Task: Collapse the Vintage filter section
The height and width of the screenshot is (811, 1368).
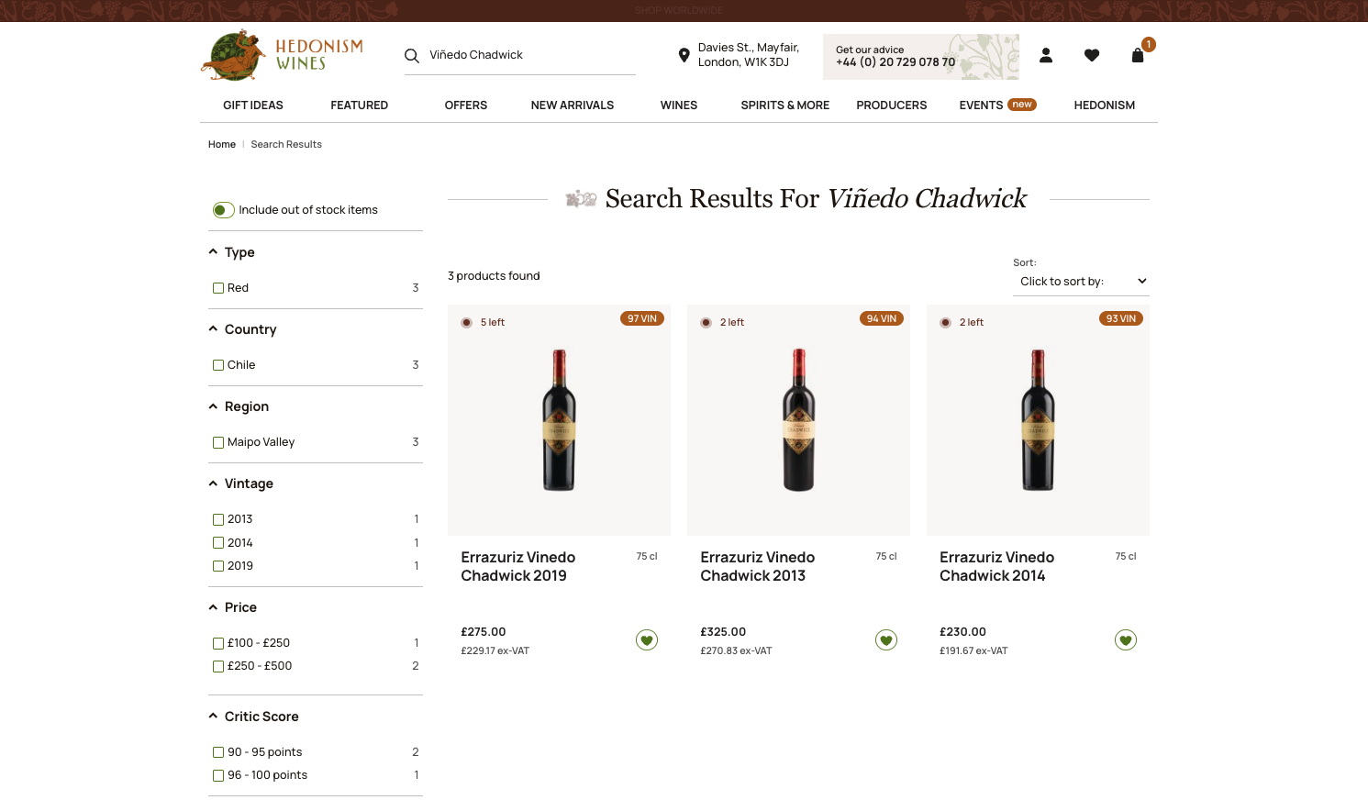Action: [x=213, y=483]
